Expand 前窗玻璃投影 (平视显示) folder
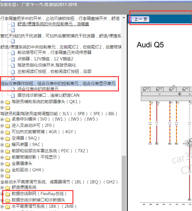This screenshot has width=192, height=211. [x=2, y=157]
